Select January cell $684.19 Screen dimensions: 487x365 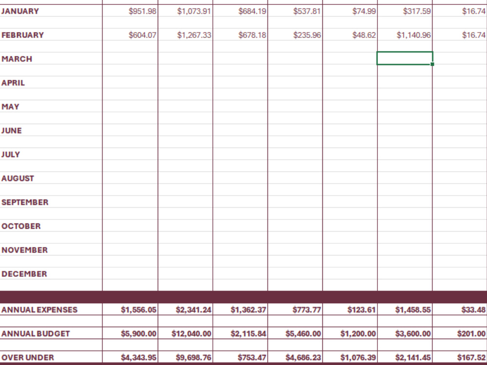click(241, 11)
